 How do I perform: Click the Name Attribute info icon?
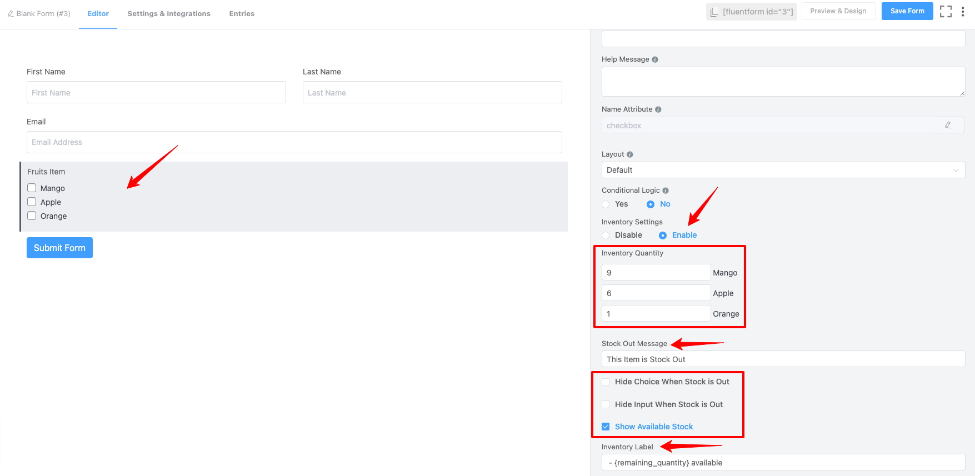(658, 109)
